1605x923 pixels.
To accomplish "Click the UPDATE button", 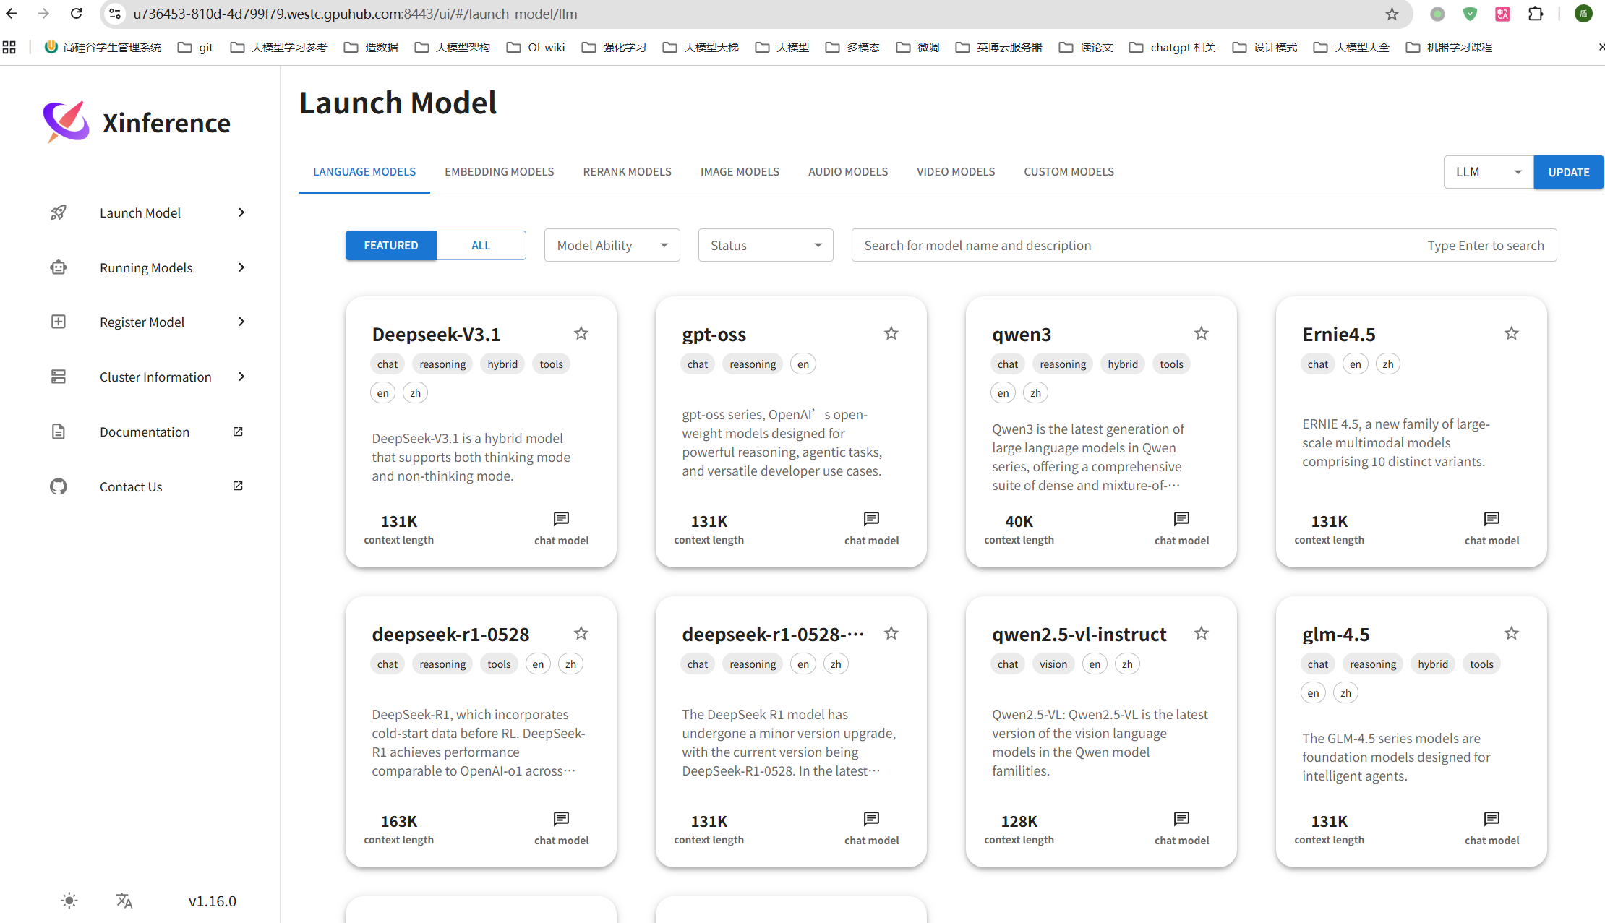I will [x=1568, y=172].
